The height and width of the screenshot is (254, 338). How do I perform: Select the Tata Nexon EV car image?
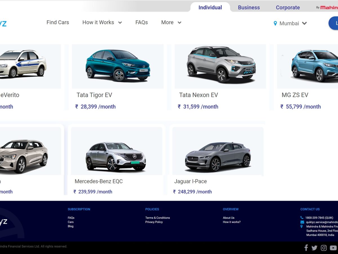tap(220, 66)
